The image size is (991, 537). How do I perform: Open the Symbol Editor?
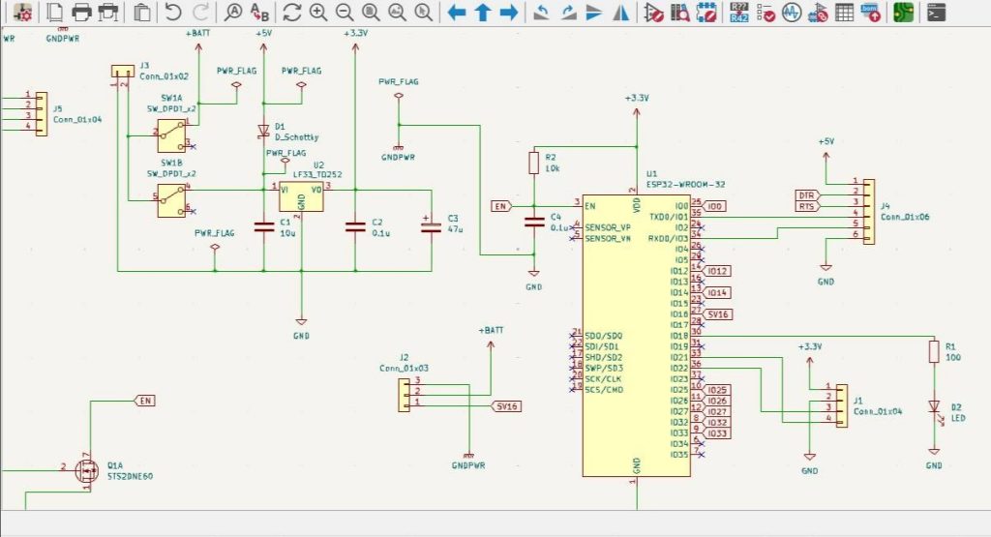pos(653,13)
